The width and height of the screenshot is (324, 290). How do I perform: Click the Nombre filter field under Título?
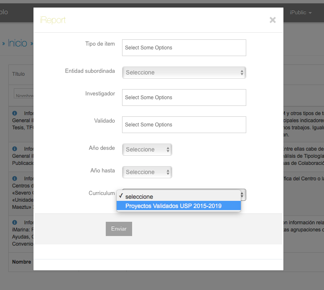[24, 94]
